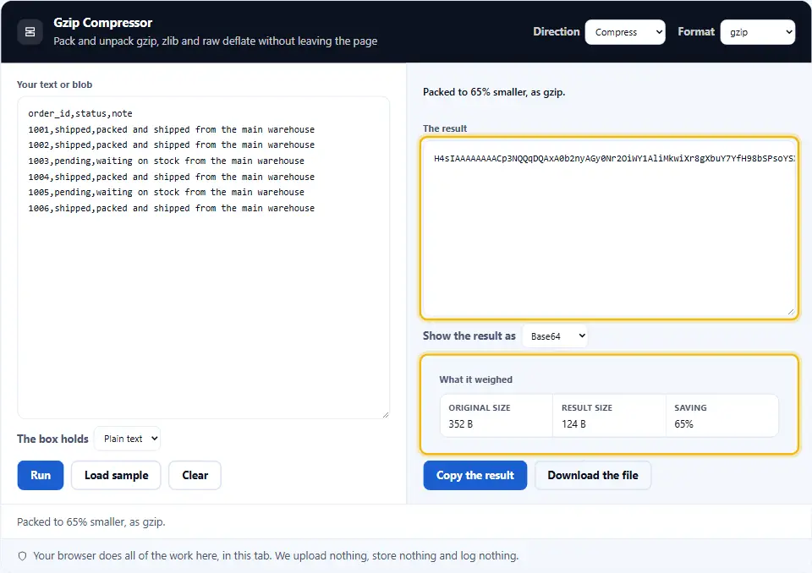Click the Clear button
The width and height of the screenshot is (812, 573).
(x=195, y=475)
